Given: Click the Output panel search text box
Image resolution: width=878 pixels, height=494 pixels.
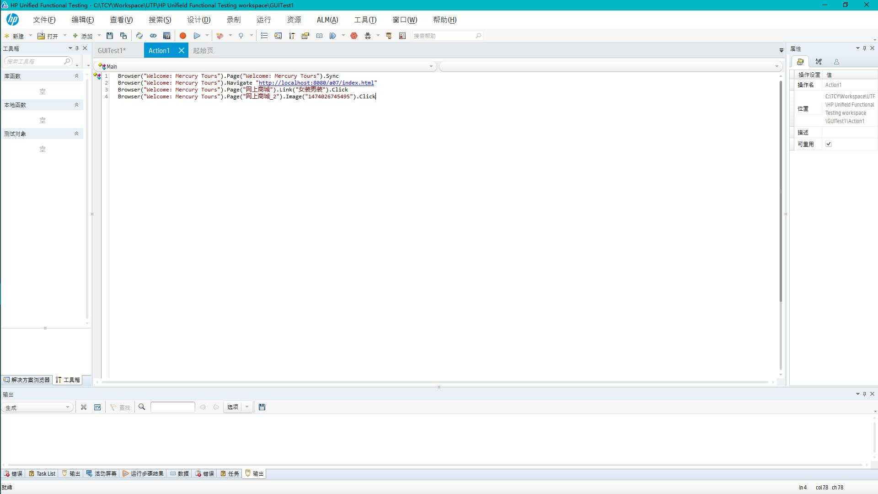Looking at the screenshot, I should 173,407.
